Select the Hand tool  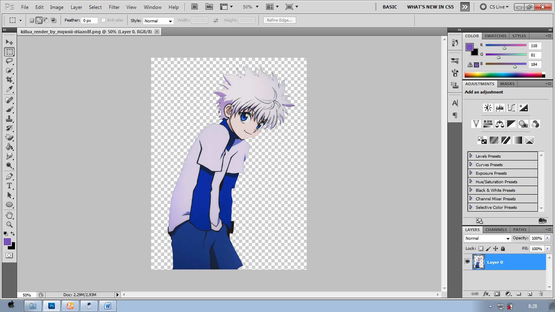[9, 215]
